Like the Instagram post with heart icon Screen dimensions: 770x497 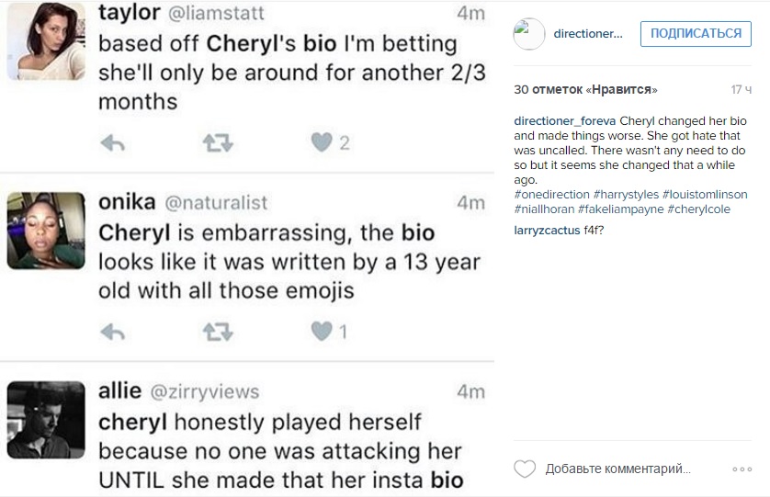[x=525, y=469]
